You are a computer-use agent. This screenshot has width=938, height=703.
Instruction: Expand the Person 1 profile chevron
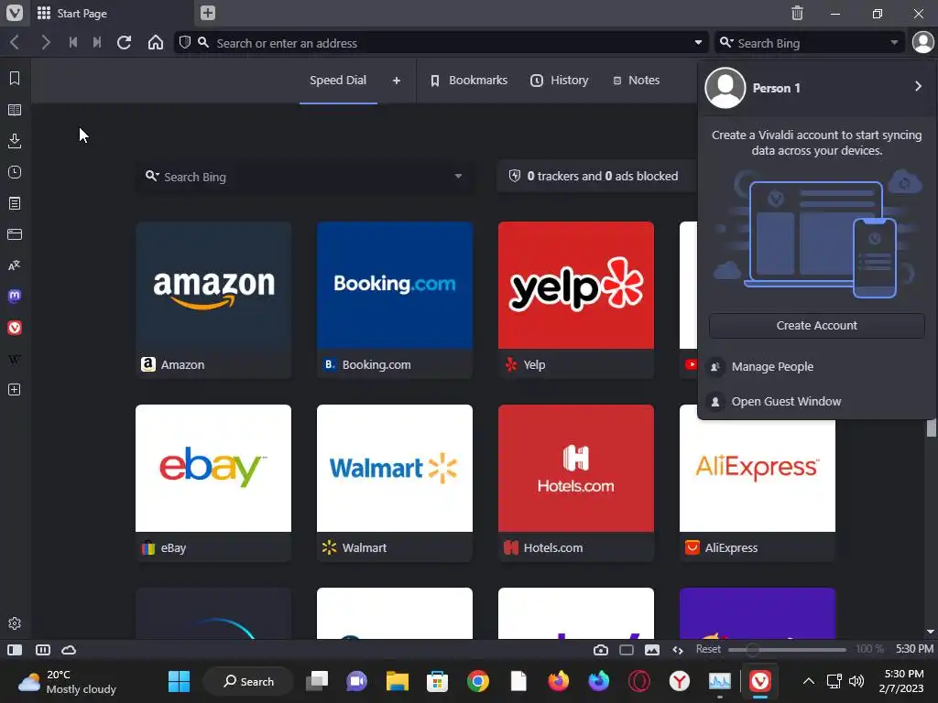(x=918, y=87)
